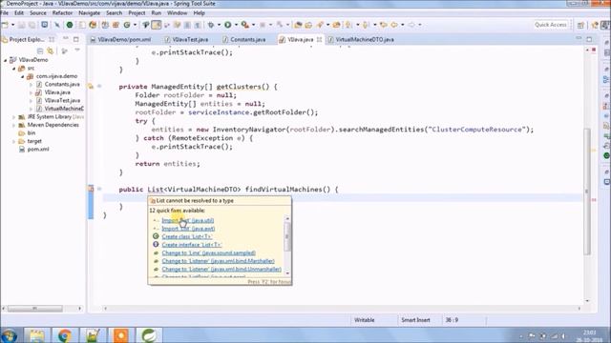Open dropdown next to External Tools icon
611x343 pixels.
coord(253,25)
